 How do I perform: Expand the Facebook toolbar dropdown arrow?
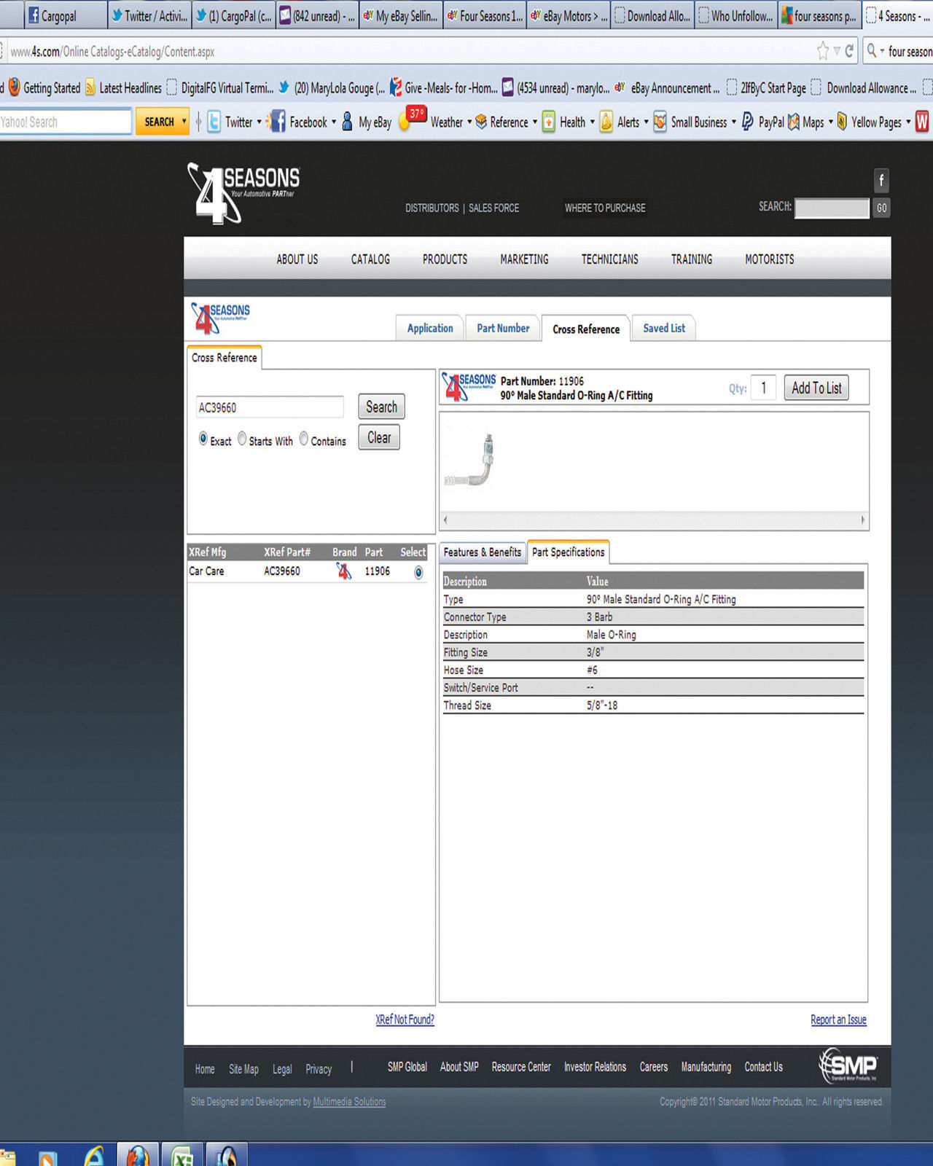pyautogui.click(x=334, y=122)
